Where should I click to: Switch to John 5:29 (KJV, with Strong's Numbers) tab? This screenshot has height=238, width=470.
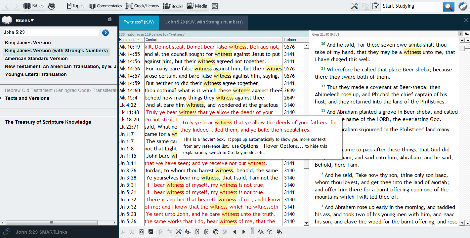click(204, 22)
